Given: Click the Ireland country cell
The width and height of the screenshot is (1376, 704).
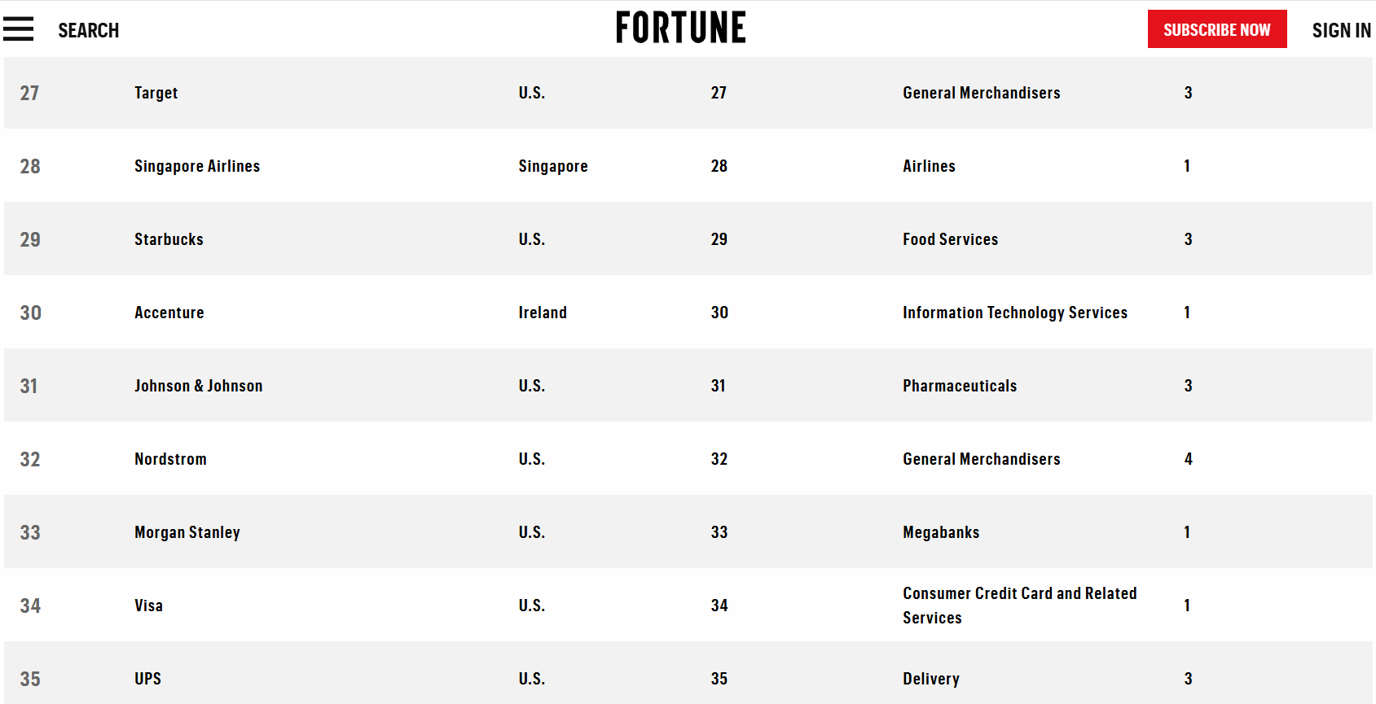Looking at the screenshot, I should point(543,313).
